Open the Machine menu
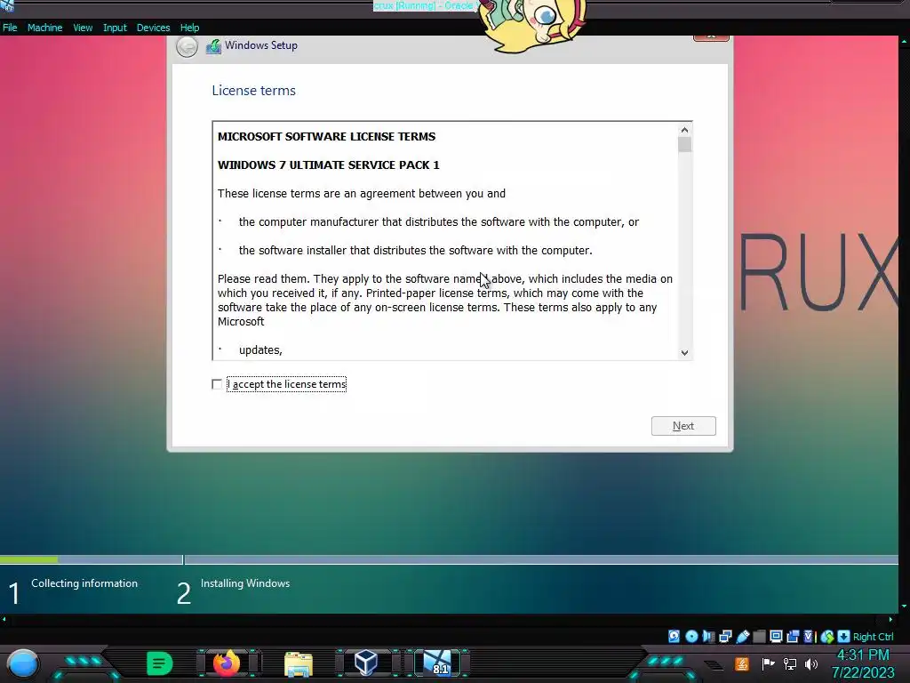This screenshot has width=910, height=683. (44, 28)
